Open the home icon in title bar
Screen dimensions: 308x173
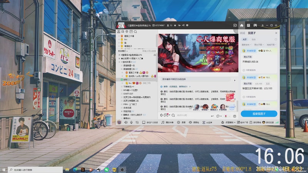242,25
